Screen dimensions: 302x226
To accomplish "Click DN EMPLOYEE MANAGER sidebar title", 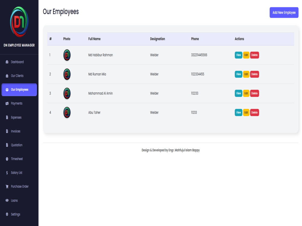I will 19,45.
